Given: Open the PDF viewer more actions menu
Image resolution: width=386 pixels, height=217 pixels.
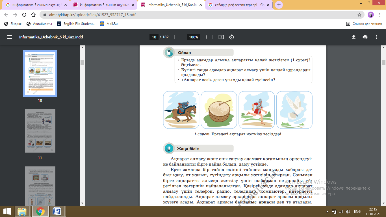Looking at the screenshot, I should 376,37.
